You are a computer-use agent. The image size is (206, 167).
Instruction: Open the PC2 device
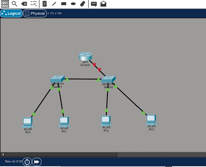click(x=106, y=121)
